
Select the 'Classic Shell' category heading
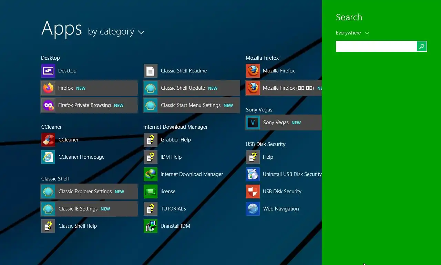[x=55, y=179]
